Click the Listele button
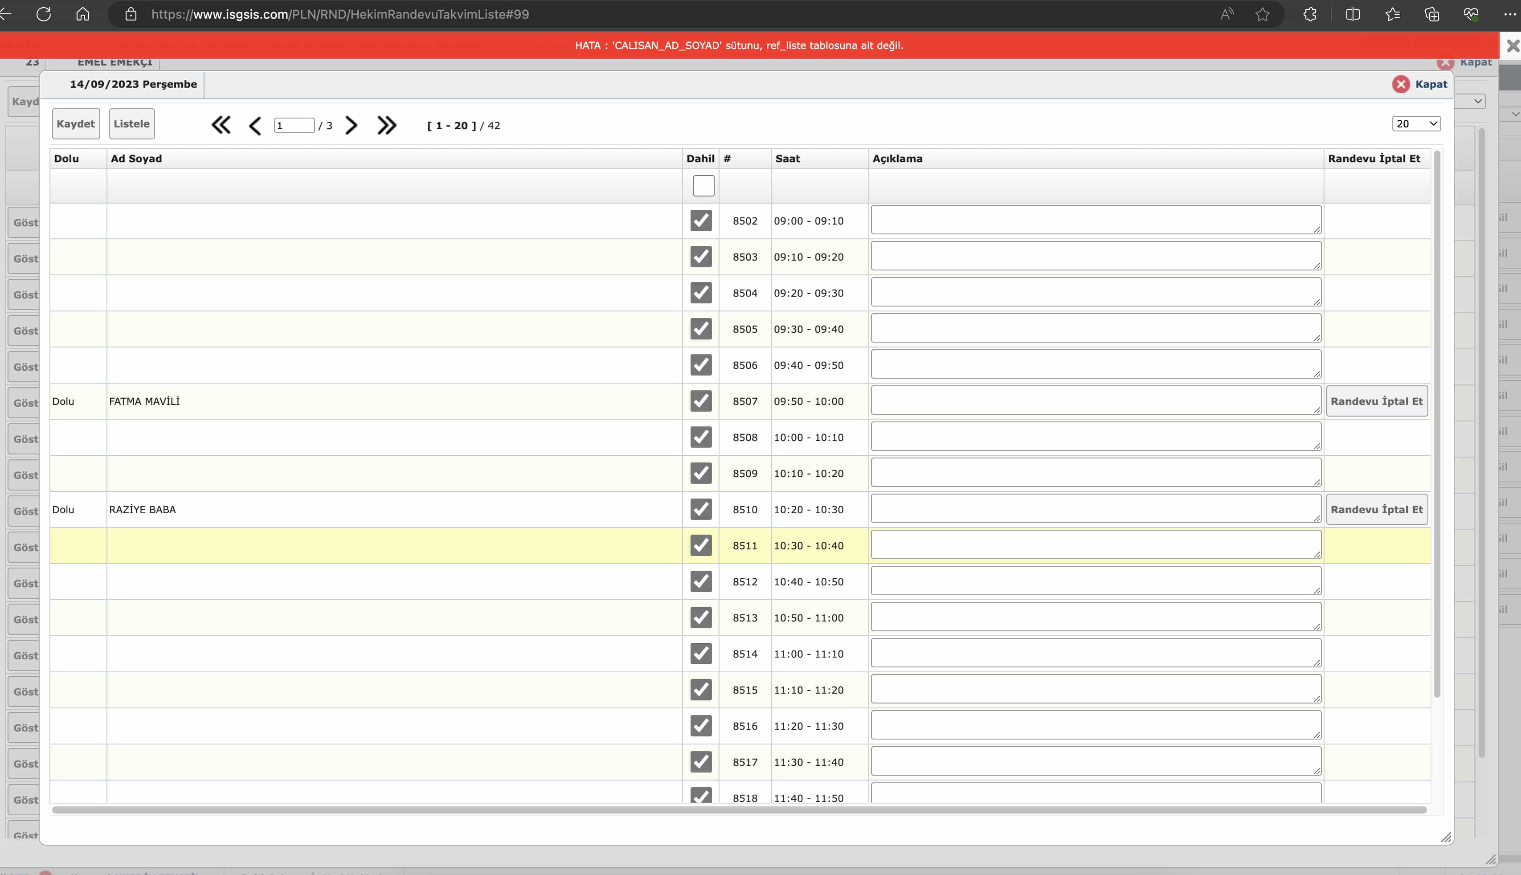 (131, 124)
